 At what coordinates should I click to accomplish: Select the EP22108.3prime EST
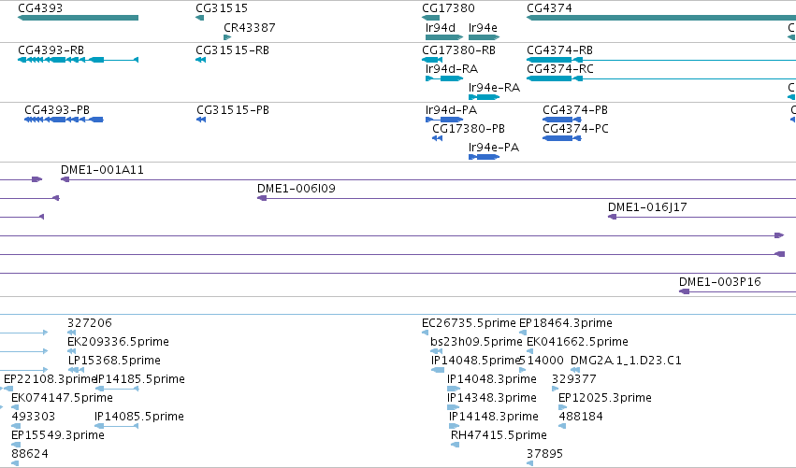tap(7, 389)
